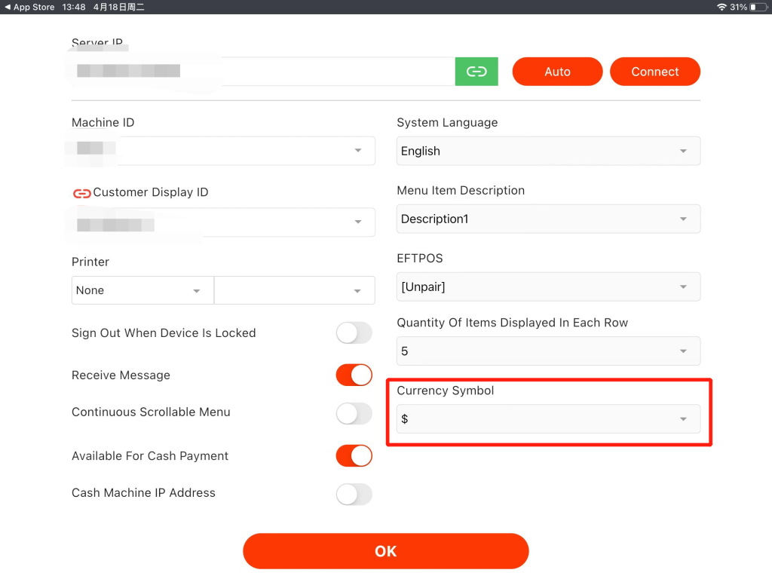Enable Continuous Scrollable Menu toggle
This screenshot has height=579, width=772.
coord(354,413)
